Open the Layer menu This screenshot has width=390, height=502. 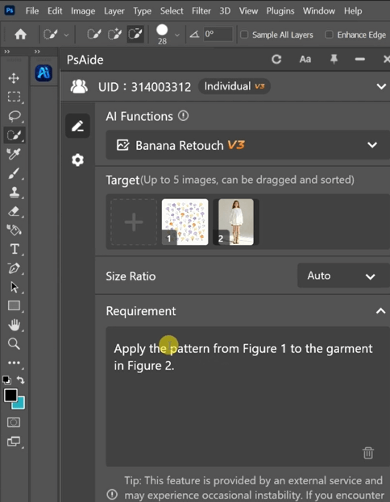tap(114, 11)
